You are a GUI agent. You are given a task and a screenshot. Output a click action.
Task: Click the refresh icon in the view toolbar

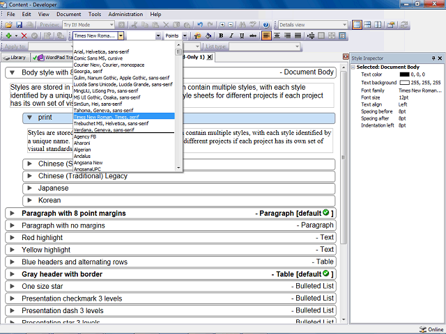[x=404, y=25]
